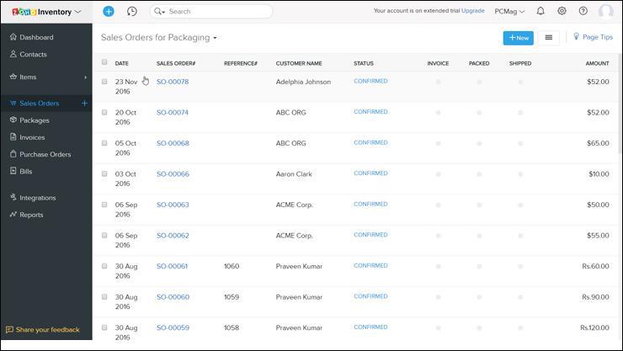Add new sales order via sidebar plus
Viewport: 623px width, 351px height.
coord(84,104)
